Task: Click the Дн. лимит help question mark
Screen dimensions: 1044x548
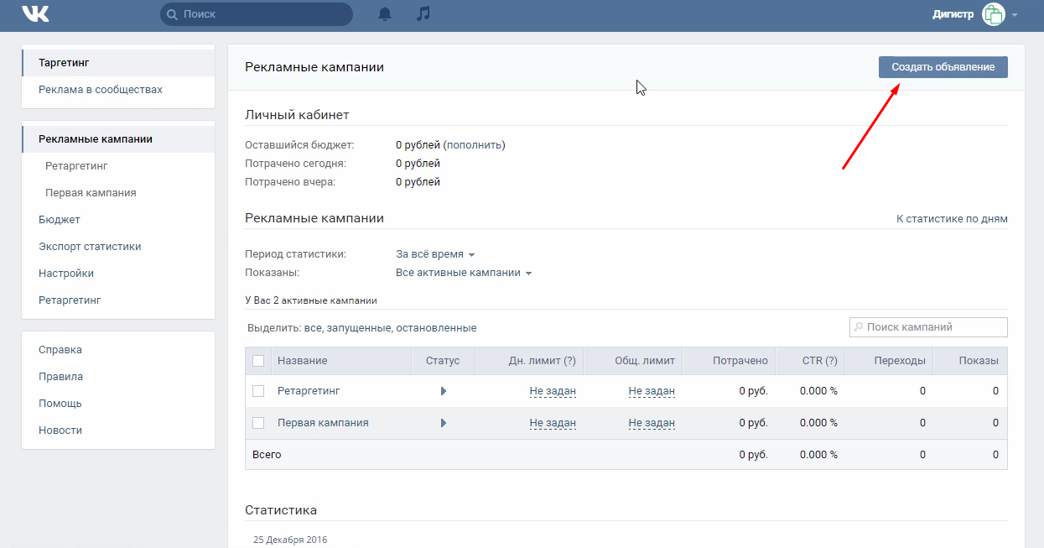Action: (569, 361)
